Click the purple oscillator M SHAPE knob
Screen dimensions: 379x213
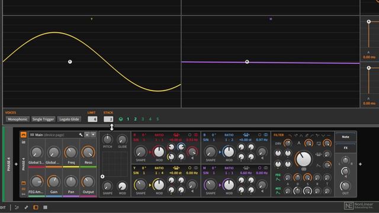tap(210, 185)
